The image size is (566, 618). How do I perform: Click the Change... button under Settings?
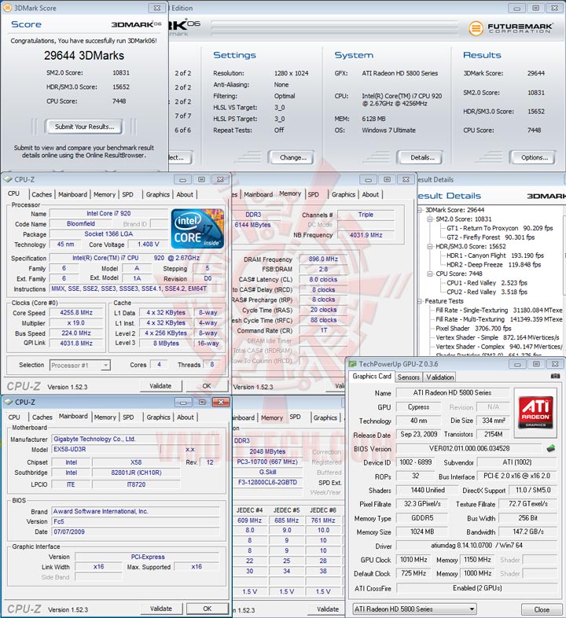[x=292, y=158]
